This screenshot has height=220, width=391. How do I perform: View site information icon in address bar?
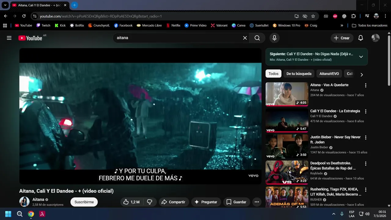coord(35,16)
